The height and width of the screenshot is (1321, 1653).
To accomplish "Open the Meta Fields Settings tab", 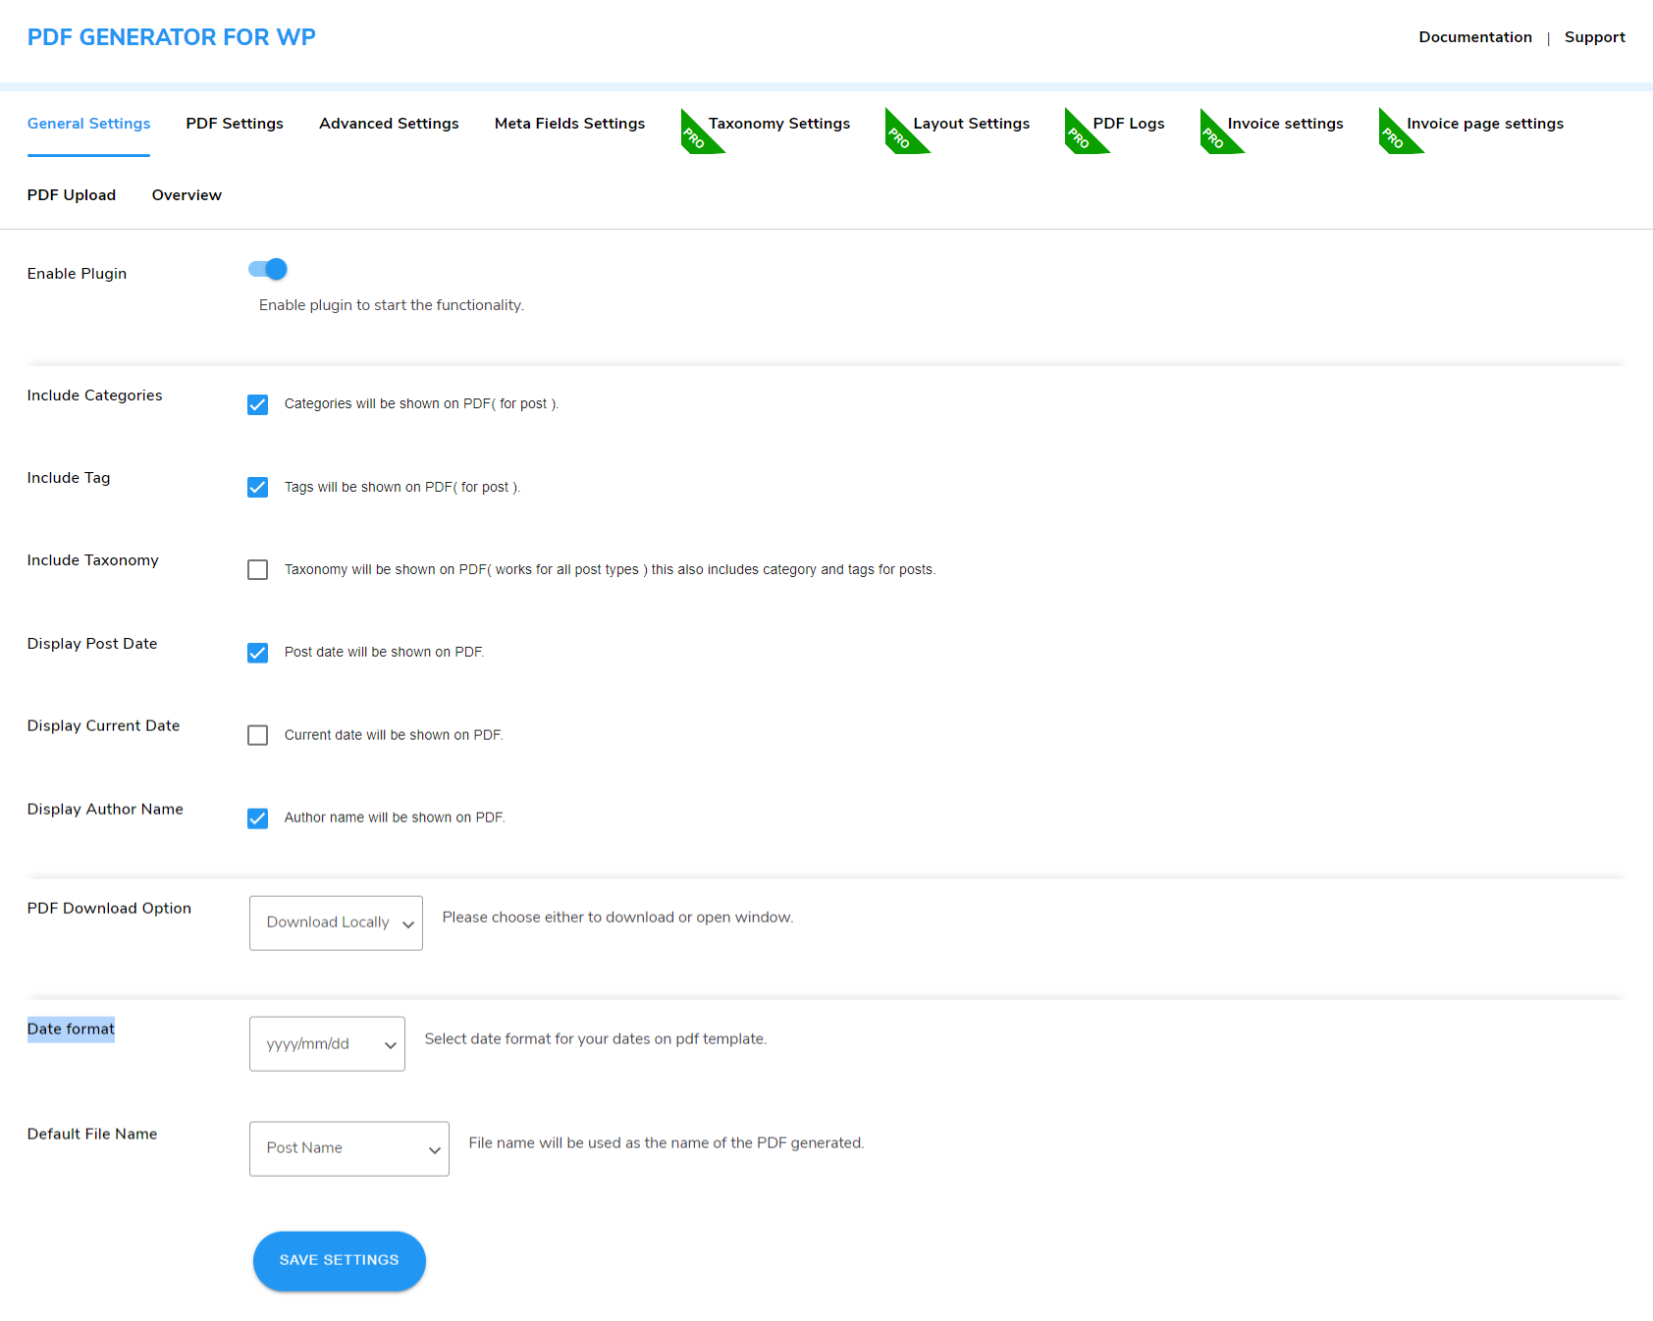I will click(569, 123).
